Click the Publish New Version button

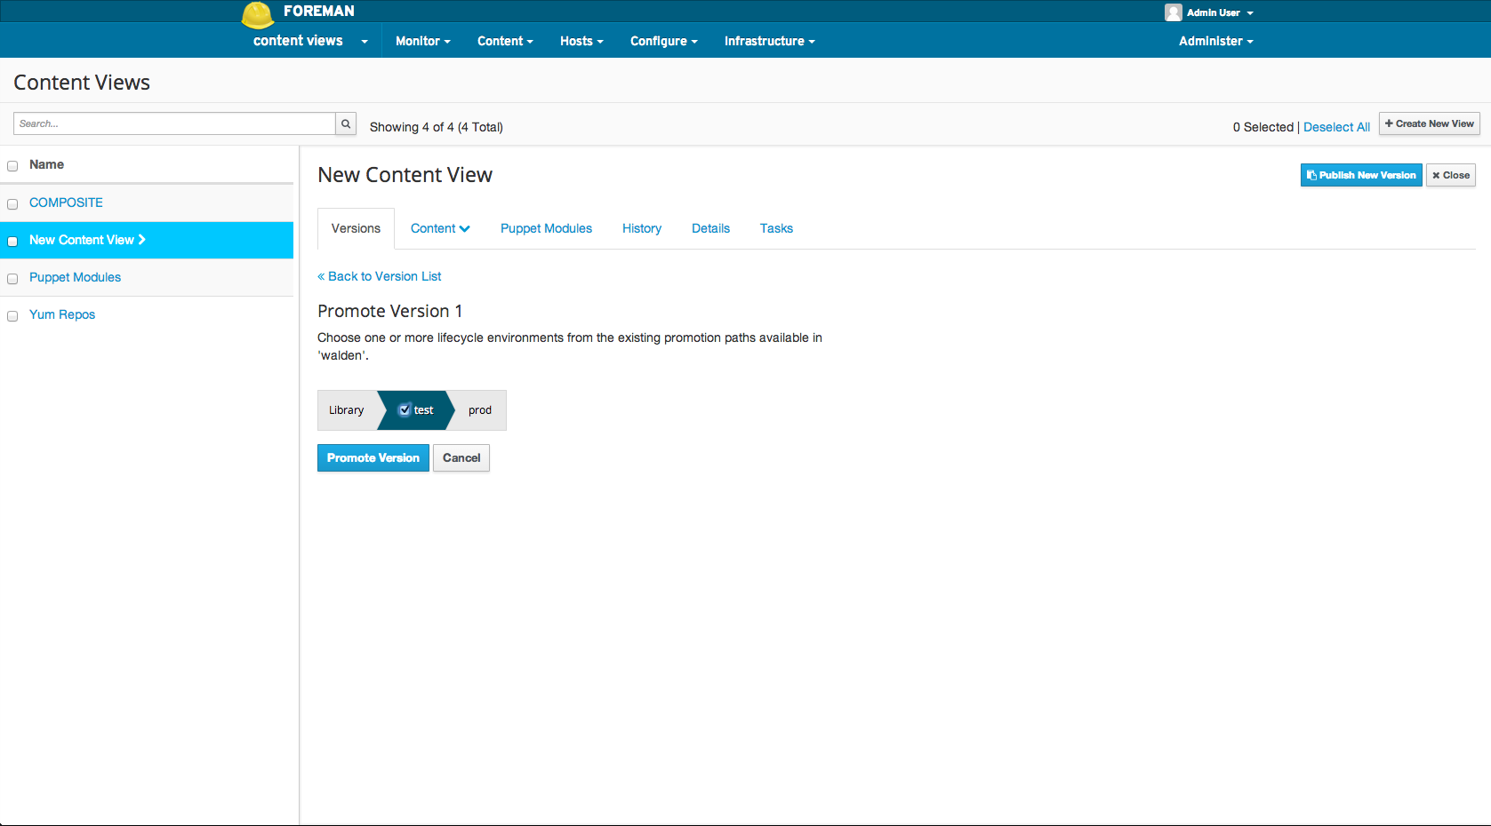1360,175
